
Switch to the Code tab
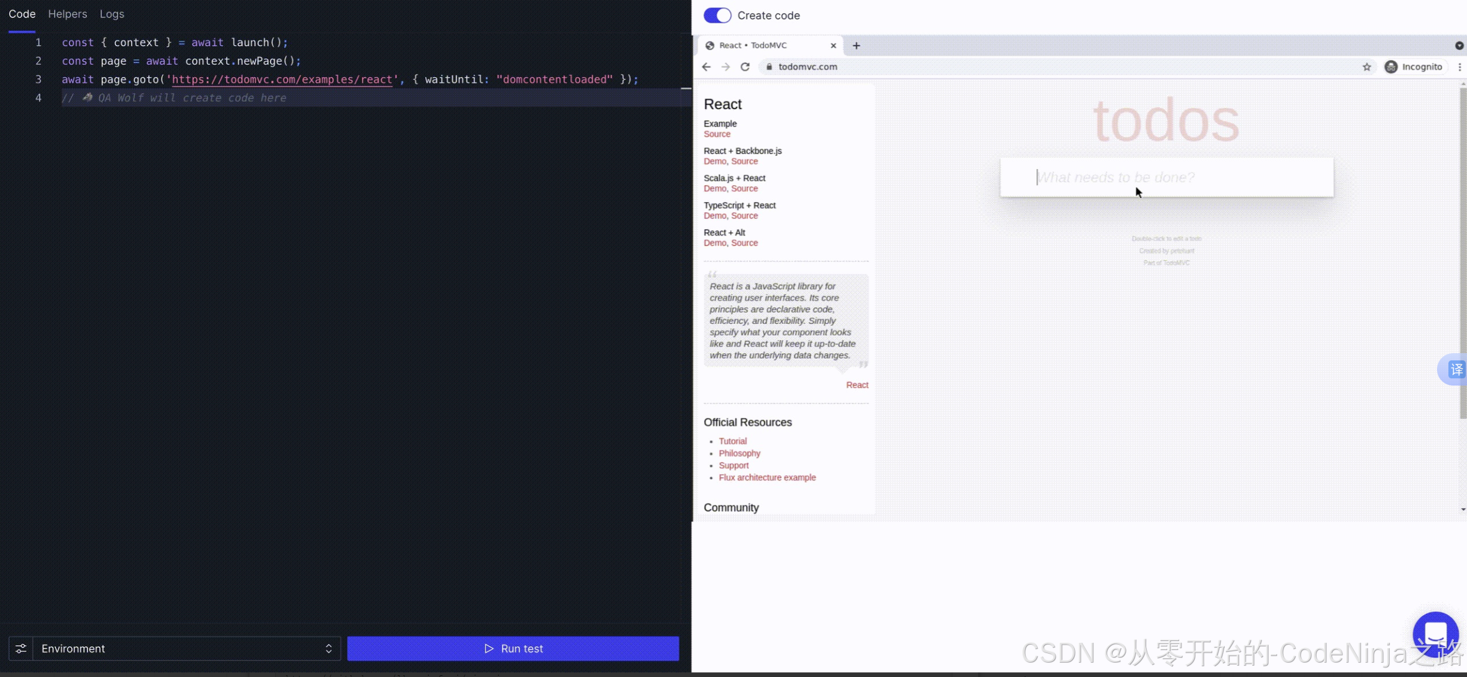click(x=22, y=14)
